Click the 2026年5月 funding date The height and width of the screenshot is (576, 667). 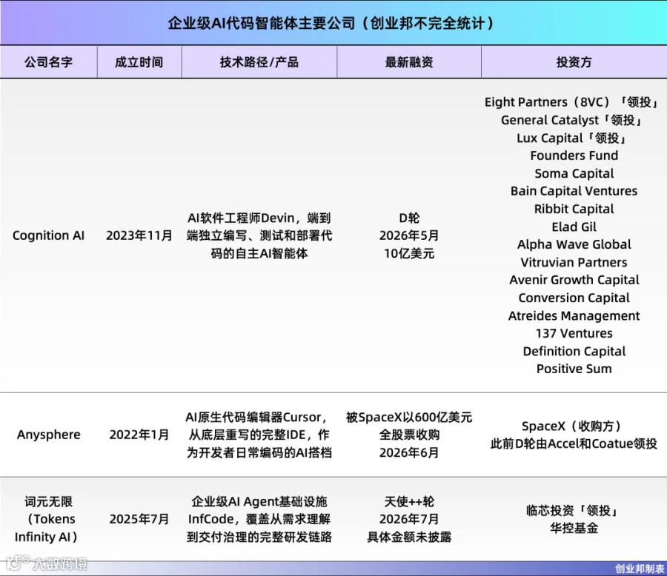click(x=409, y=235)
